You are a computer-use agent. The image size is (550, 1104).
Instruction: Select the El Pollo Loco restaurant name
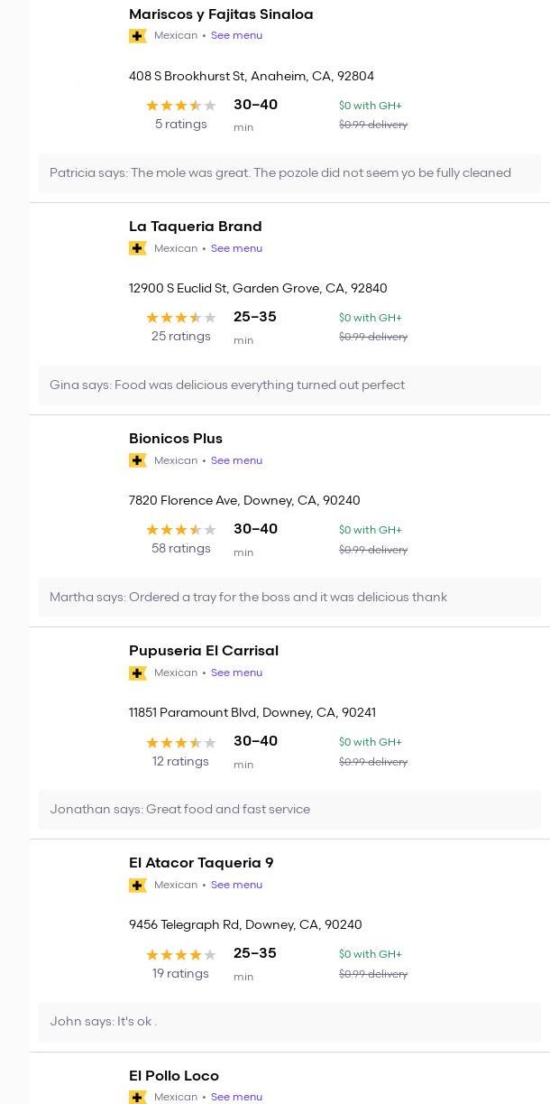pyautogui.click(x=174, y=1075)
